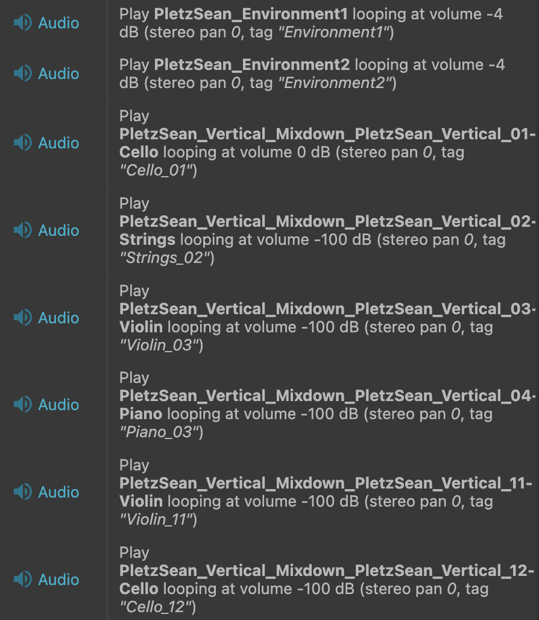Select the speaker icon beside the Strings_02 action
539x620 pixels.
coord(22,230)
